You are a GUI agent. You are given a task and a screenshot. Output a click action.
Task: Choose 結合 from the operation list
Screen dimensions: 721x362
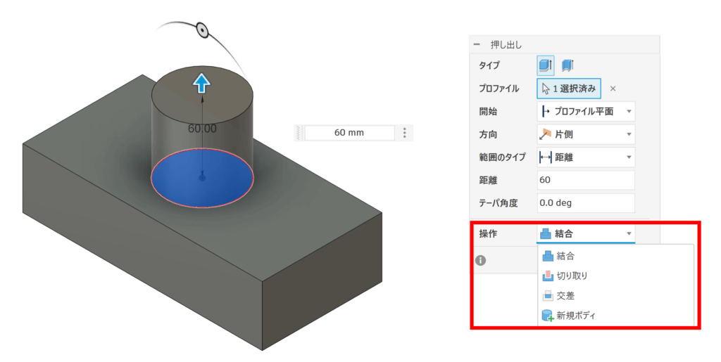coord(565,256)
